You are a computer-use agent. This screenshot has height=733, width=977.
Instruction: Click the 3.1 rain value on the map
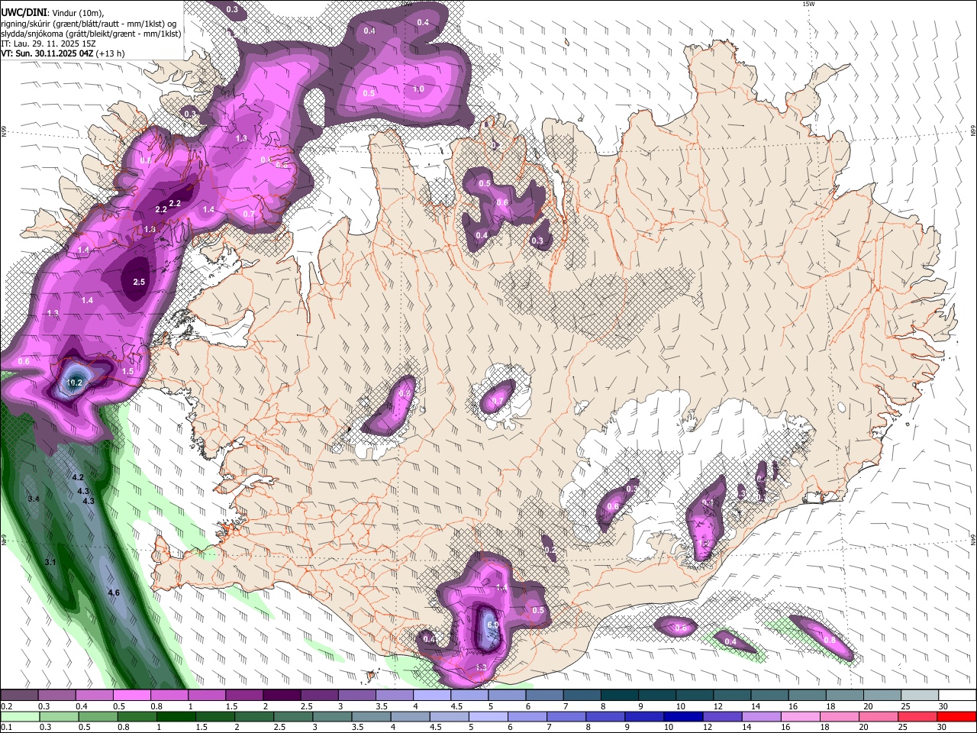[x=50, y=562]
